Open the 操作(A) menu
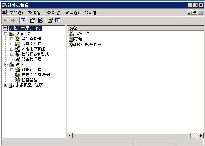The width and height of the screenshot is (205, 146). coord(35,13)
